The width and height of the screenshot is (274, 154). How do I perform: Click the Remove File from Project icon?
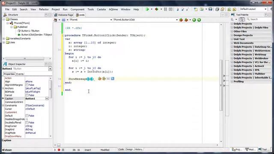coord(235,9)
